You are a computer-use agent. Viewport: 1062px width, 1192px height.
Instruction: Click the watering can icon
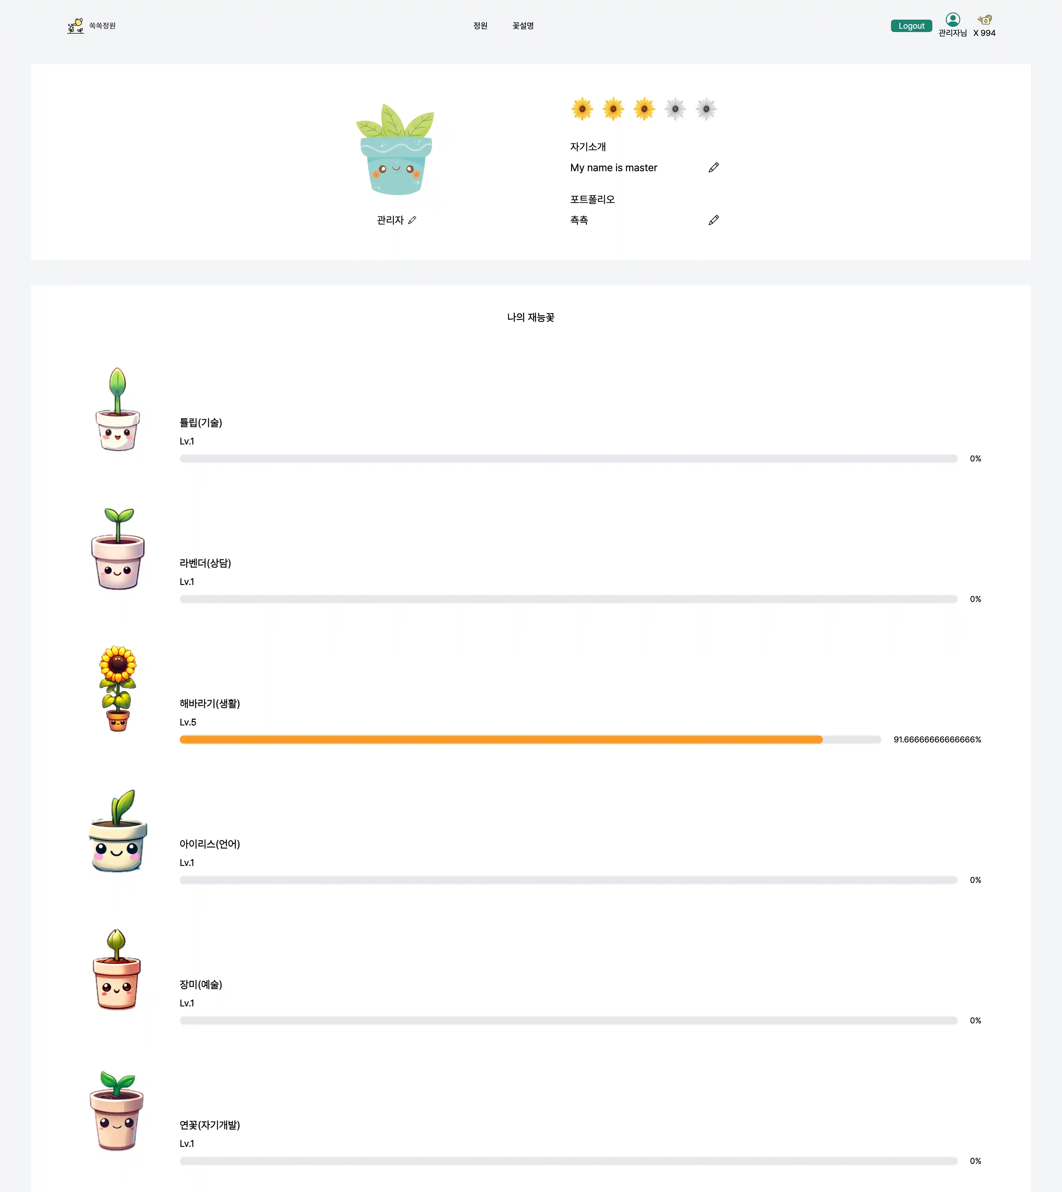tap(985, 20)
